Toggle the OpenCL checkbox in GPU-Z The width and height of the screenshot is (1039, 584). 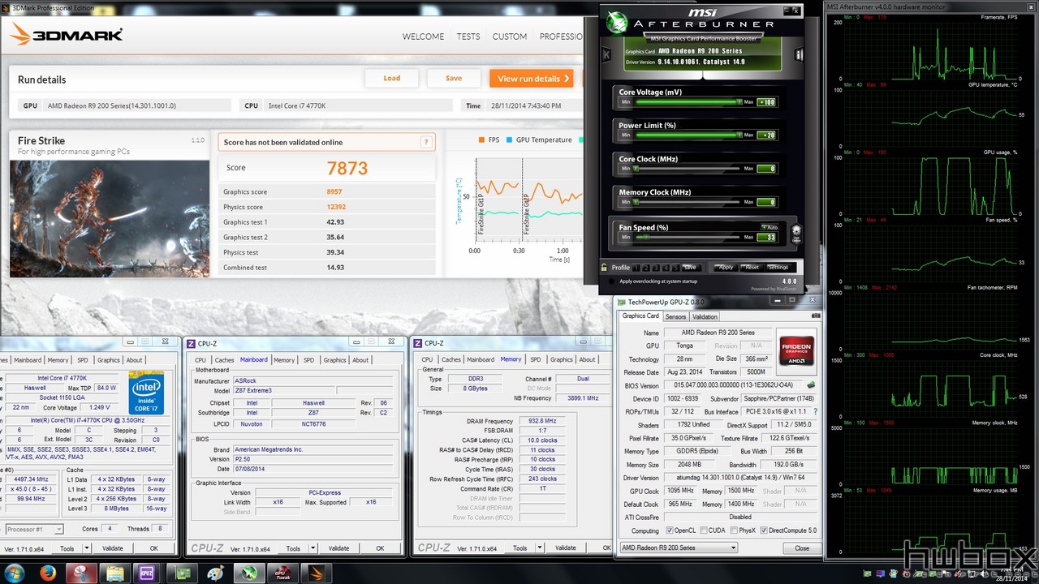pyautogui.click(x=670, y=530)
